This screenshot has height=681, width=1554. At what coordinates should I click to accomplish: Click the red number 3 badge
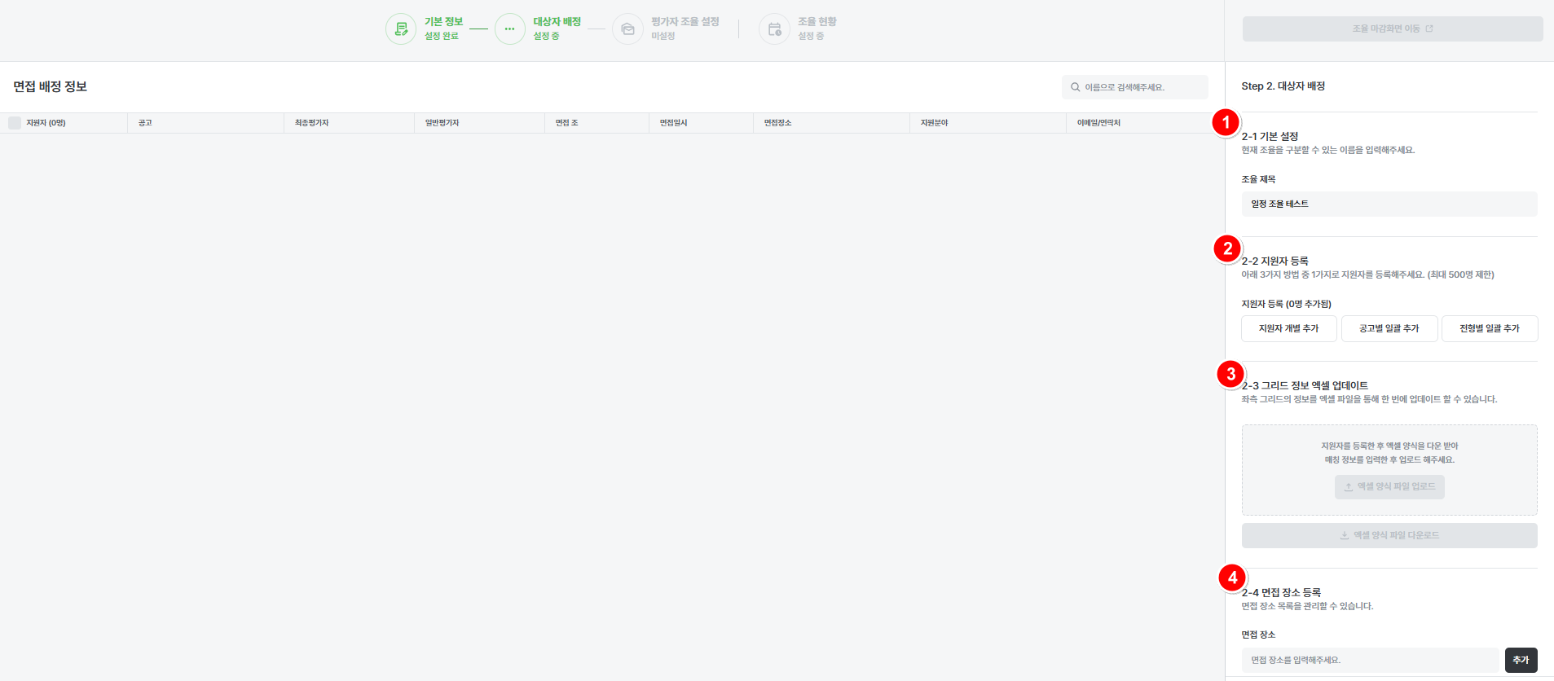pos(1230,374)
